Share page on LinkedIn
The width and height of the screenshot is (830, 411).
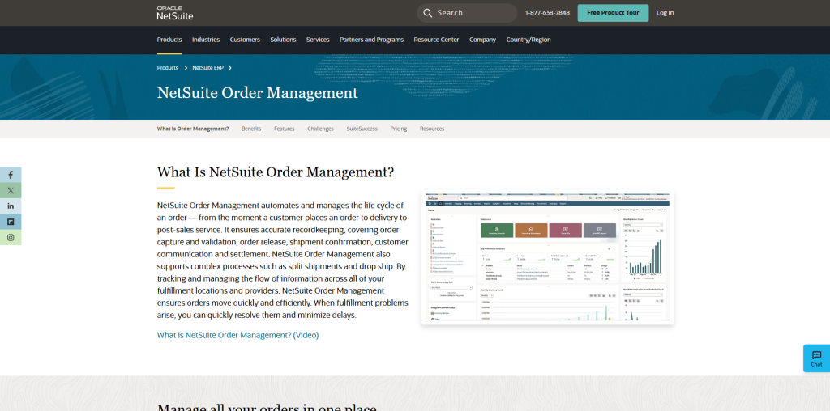(x=11, y=206)
